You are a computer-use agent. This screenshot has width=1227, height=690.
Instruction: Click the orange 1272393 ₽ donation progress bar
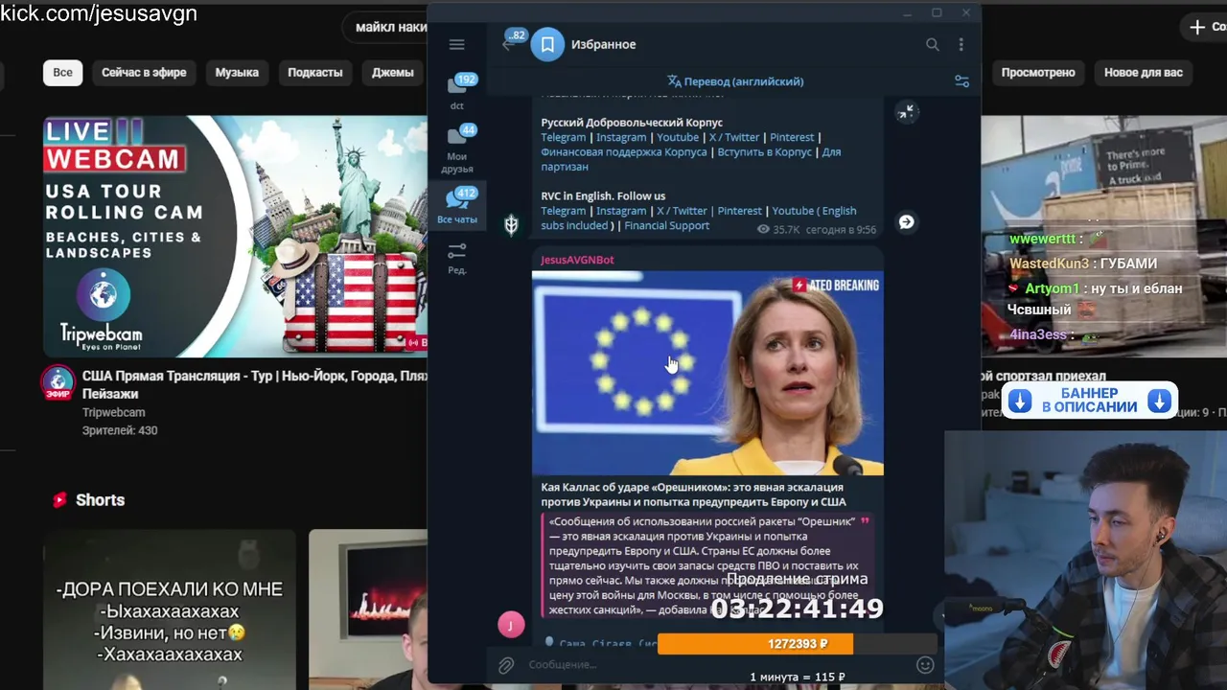pos(755,644)
